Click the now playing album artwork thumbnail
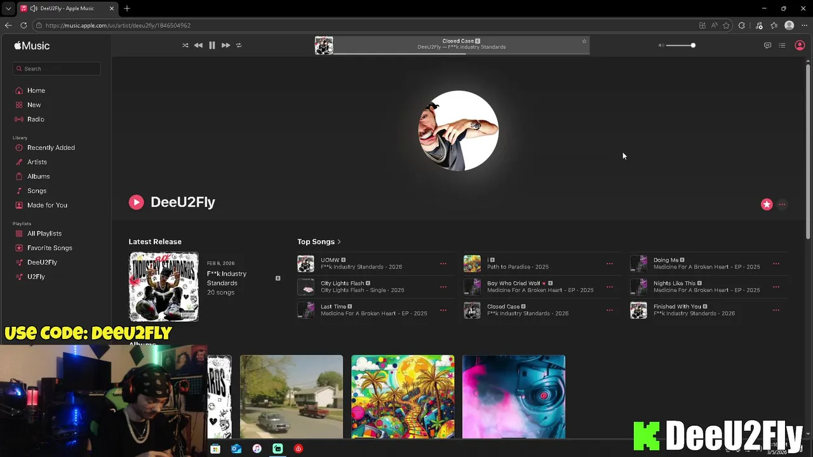The width and height of the screenshot is (813, 457). [324, 45]
